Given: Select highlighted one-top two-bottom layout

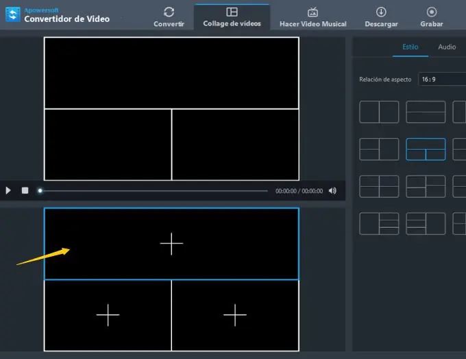Looking at the screenshot, I should tap(426, 149).
